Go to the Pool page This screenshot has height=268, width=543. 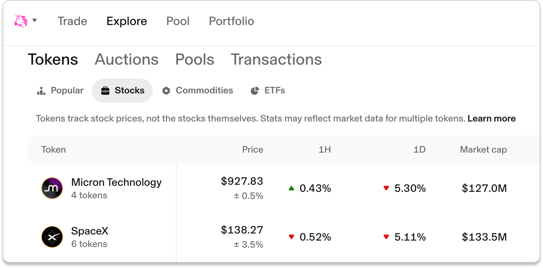pos(178,21)
